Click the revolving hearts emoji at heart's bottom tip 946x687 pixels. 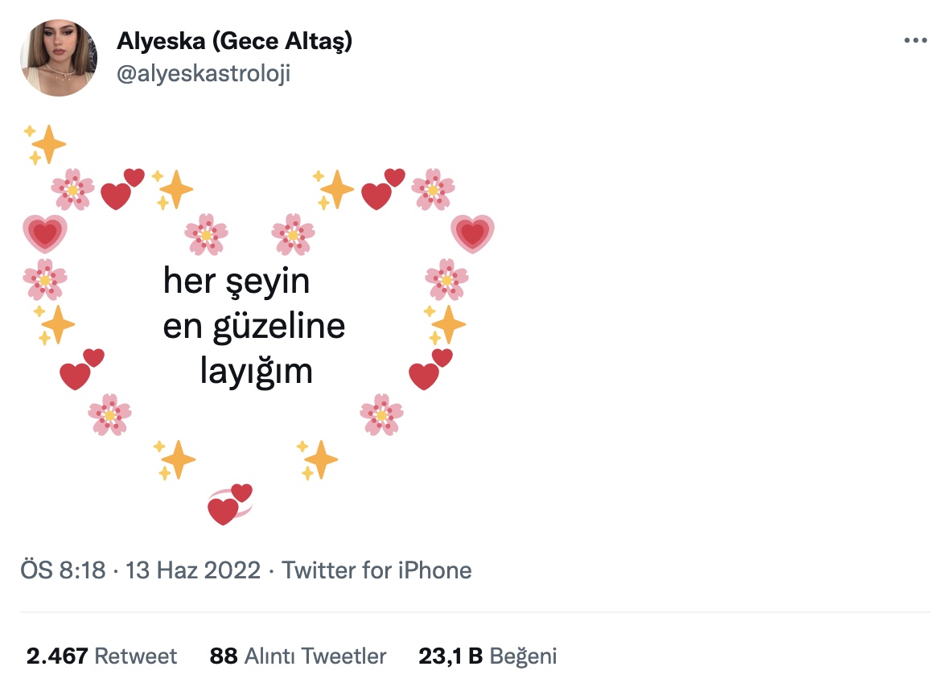pos(230,504)
